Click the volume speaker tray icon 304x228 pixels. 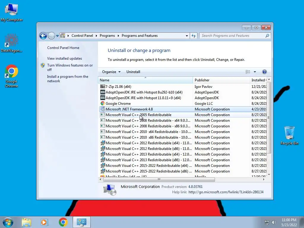tap(274, 222)
